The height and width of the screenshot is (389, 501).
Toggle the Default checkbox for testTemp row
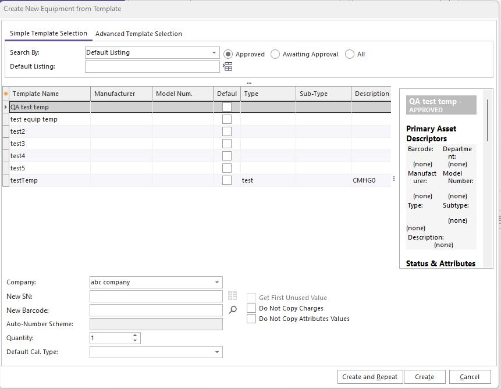(227, 180)
